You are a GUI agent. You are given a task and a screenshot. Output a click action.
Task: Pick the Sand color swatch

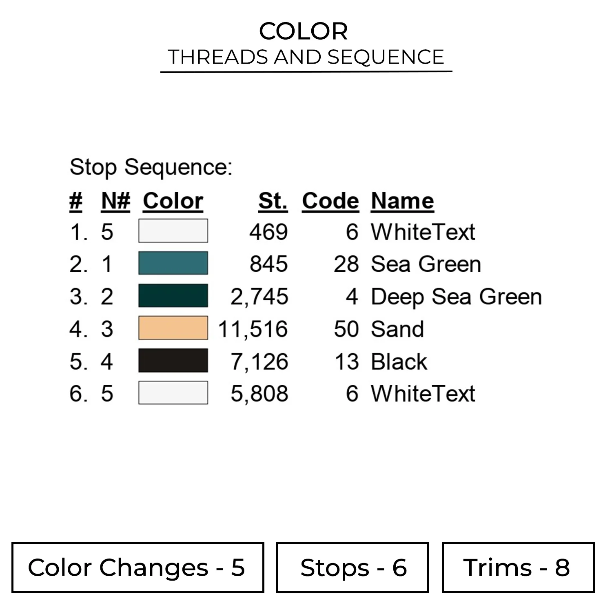pyautogui.click(x=173, y=328)
